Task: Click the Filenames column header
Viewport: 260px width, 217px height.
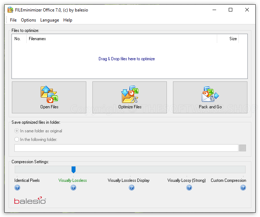Action: (x=122, y=39)
